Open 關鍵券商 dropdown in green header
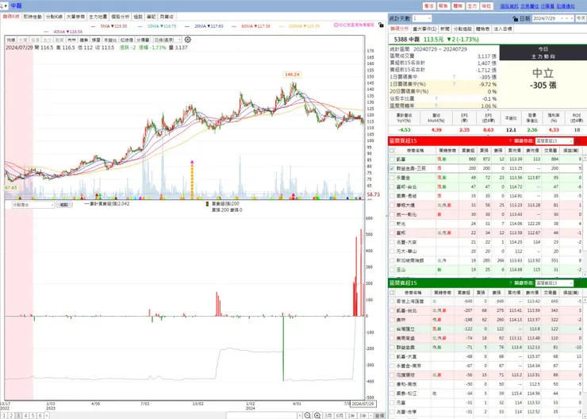Screen dimensions: 587x419 pos(554,283)
